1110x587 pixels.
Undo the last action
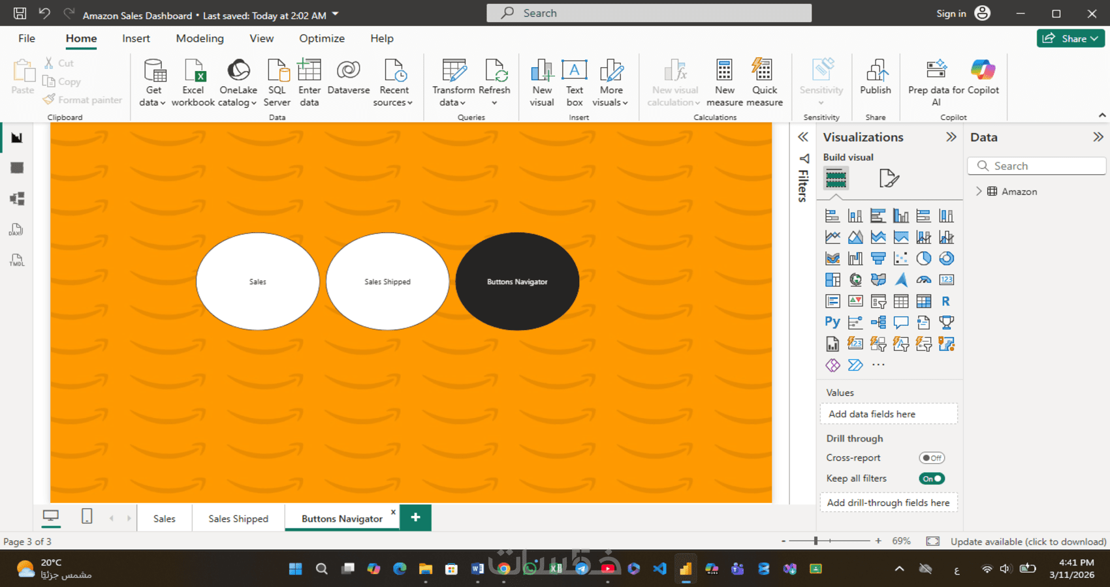(44, 13)
